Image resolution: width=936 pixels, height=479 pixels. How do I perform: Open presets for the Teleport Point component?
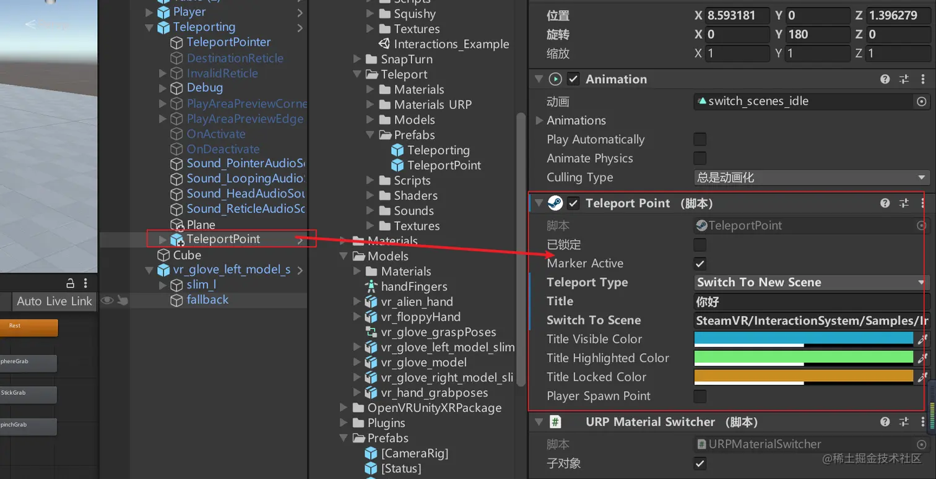[904, 203]
